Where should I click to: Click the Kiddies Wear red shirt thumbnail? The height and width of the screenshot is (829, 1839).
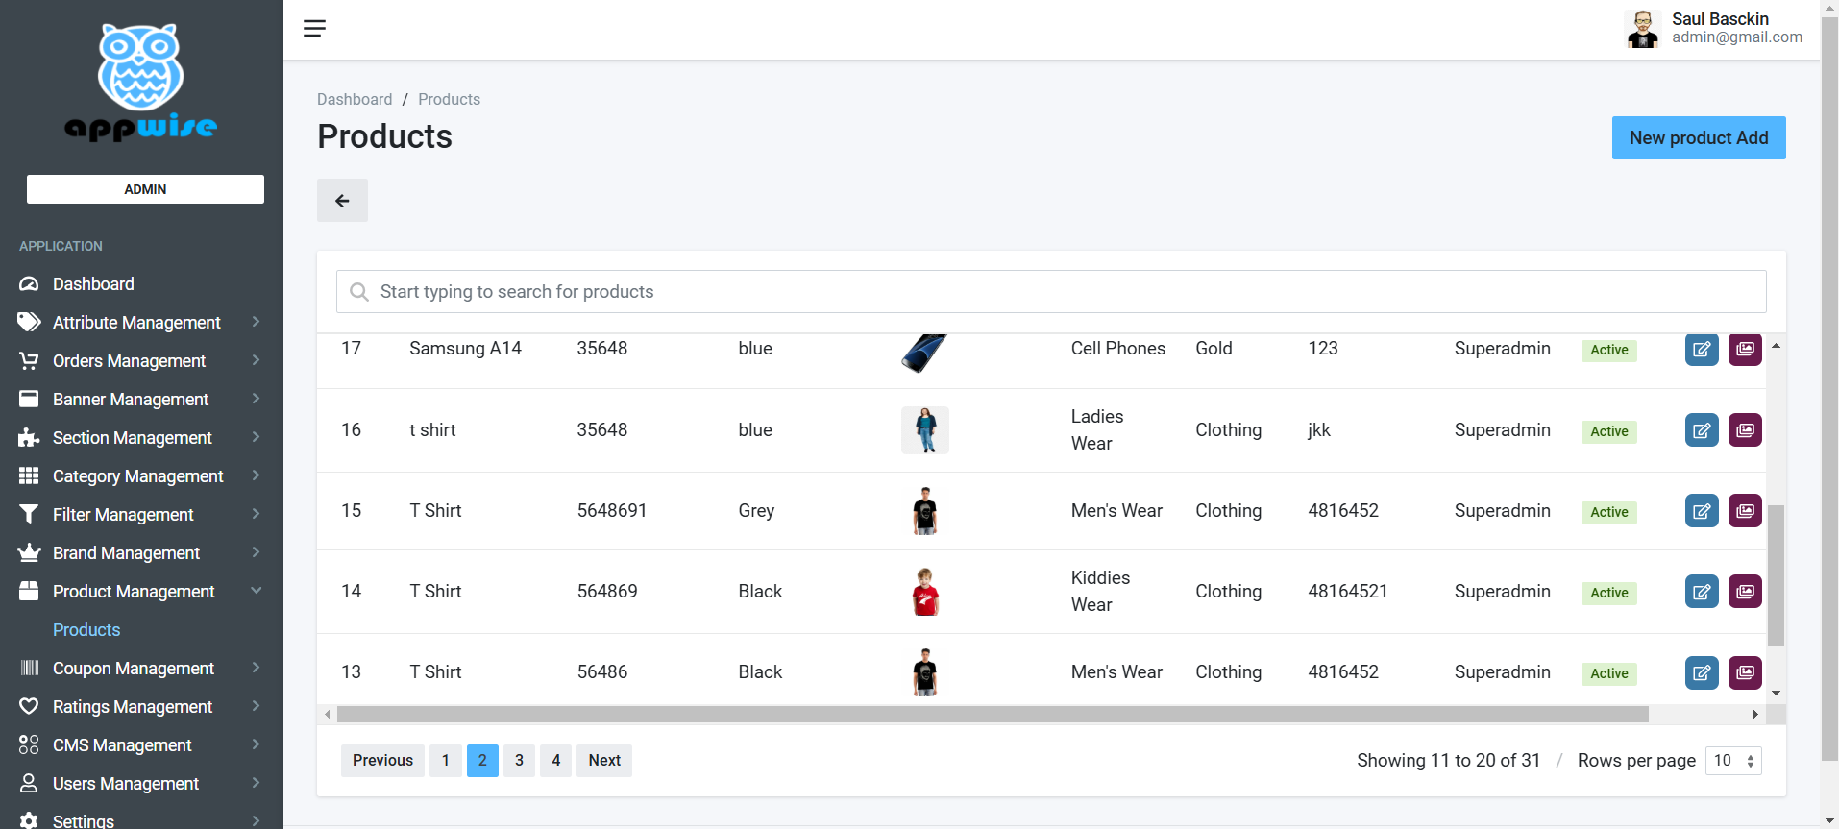(x=925, y=592)
